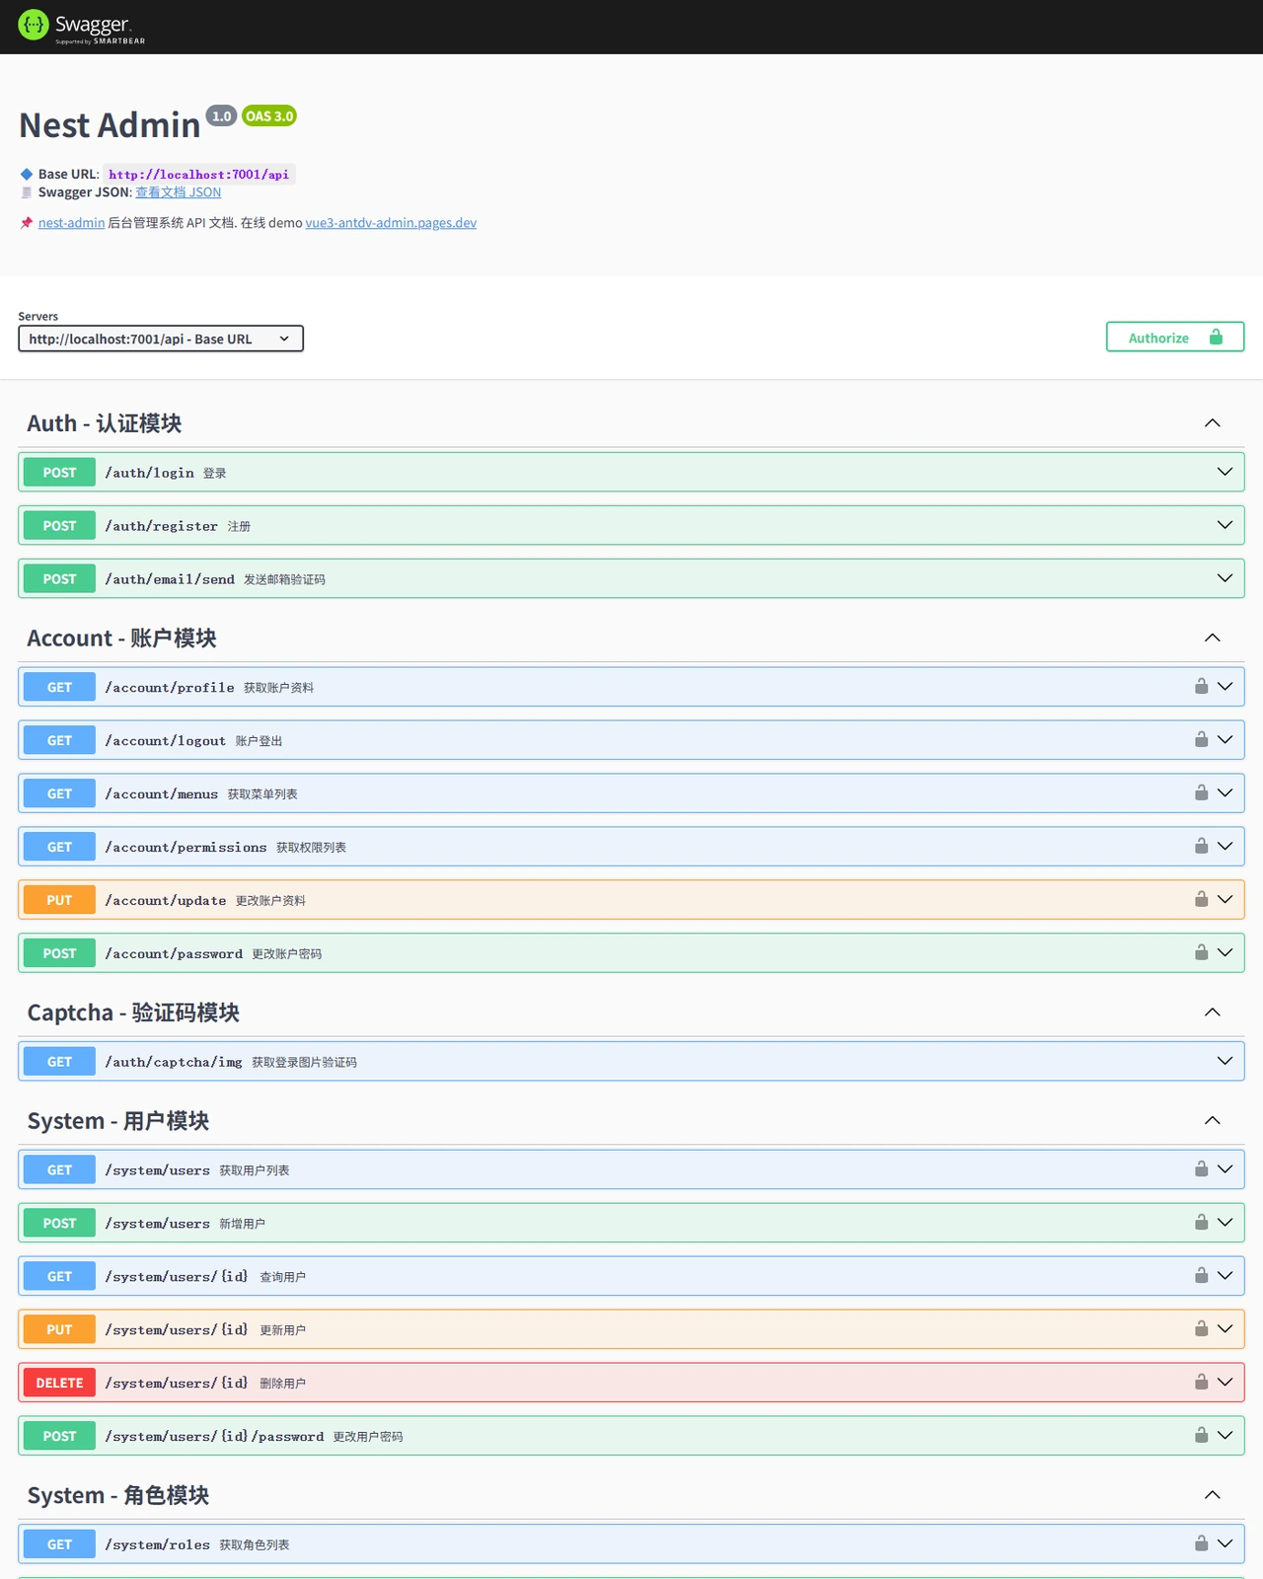
Task: Collapse the Captcha - 验证码模块 section
Action: (x=1213, y=1013)
